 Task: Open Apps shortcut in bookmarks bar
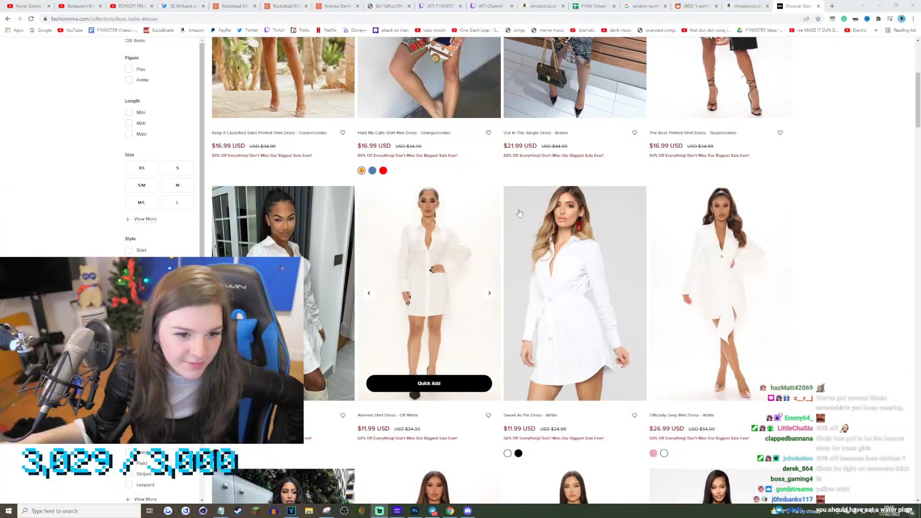[14, 30]
